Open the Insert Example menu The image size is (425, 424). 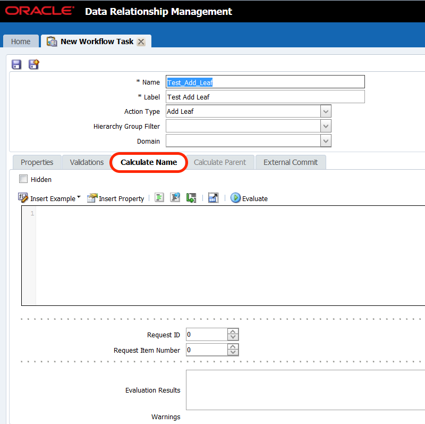(x=49, y=198)
